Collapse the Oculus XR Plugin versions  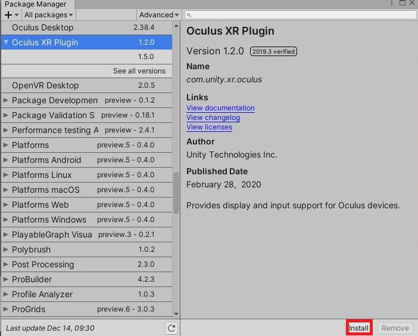pos(6,42)
